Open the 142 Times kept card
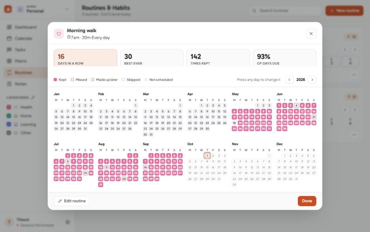Image resolution: width=370 pixels, height=232 pixels. (x=218, y=58)
